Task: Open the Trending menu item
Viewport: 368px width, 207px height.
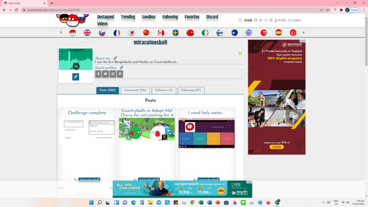Action: [128, 17]
